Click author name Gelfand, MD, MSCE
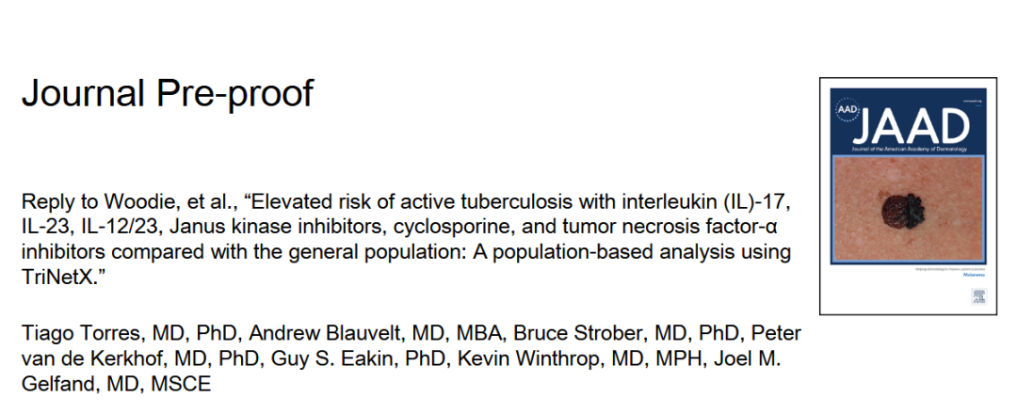The width and height of the screenshot is (1017, 413). (x=116, y=384)
